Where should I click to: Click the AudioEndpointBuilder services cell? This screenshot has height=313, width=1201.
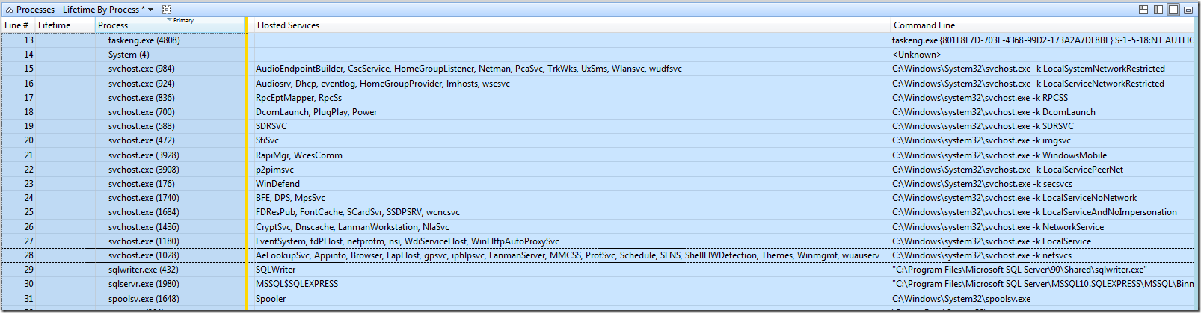(469, 69)
